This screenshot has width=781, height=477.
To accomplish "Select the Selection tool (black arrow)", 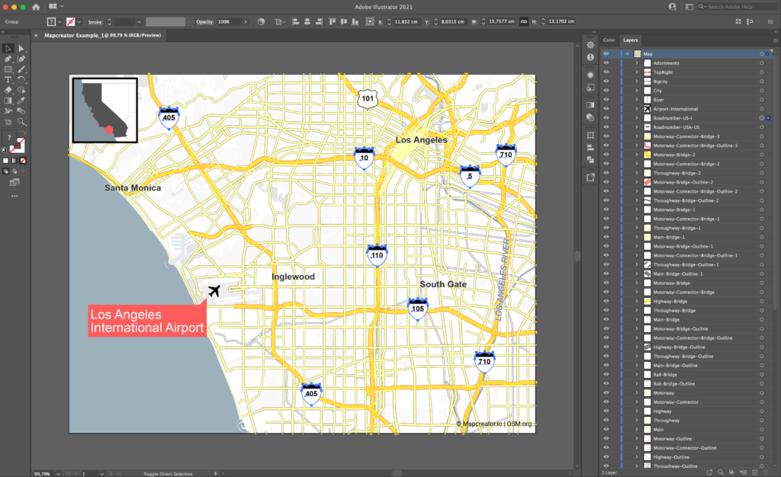I will click(8, 48).
